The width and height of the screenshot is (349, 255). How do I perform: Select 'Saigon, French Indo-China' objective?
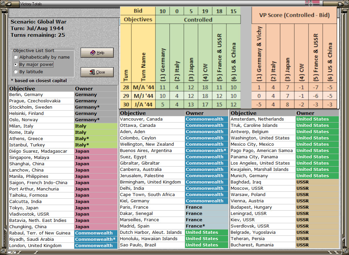tap(41, 183)
